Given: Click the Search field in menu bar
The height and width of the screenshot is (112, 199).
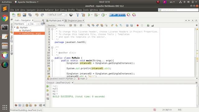Looking at the screenshot, I should [178, 10].
